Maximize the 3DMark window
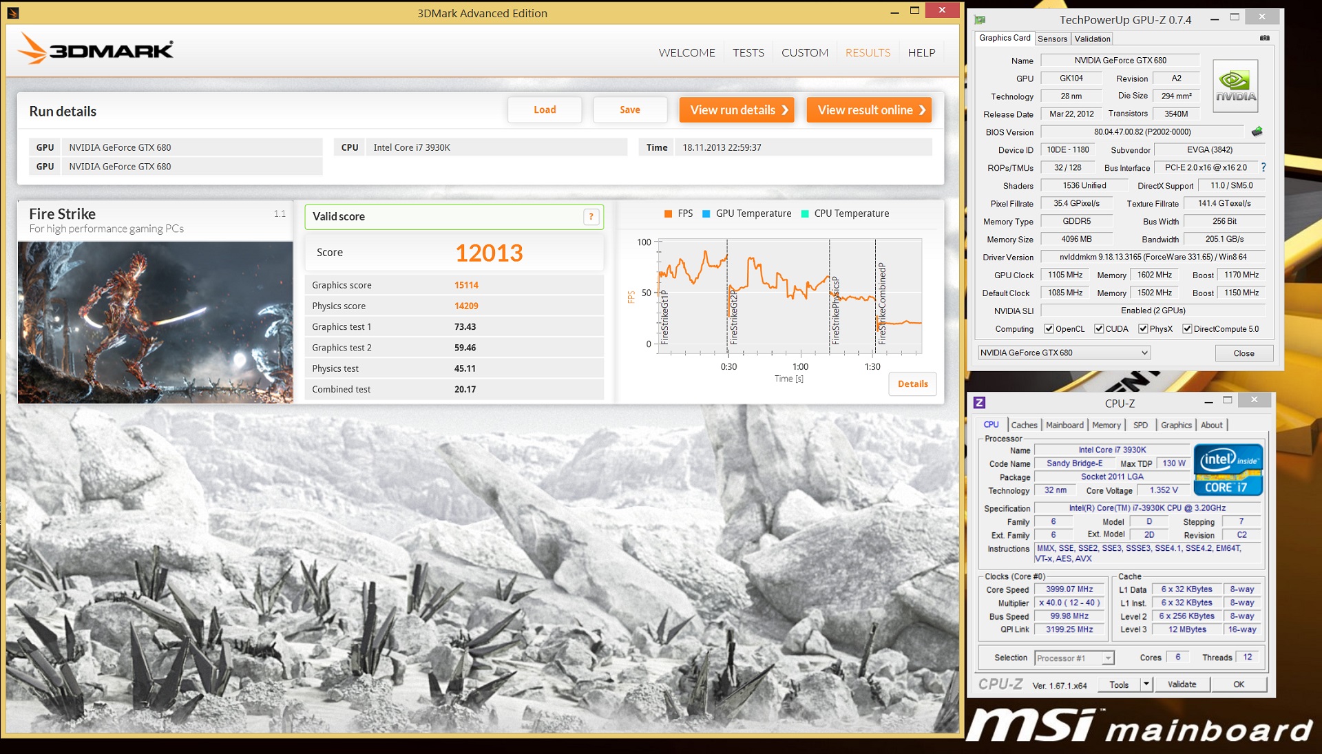 (x=914, y=11)
